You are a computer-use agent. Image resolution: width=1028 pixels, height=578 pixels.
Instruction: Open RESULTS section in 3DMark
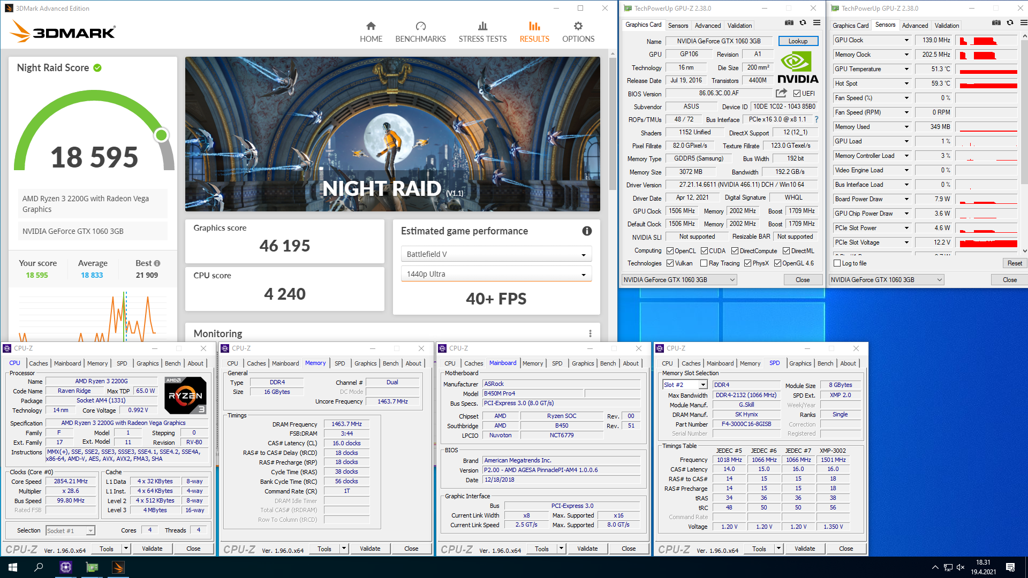534,33
